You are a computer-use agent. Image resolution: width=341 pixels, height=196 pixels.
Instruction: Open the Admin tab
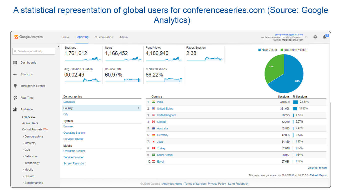(123, 37)
